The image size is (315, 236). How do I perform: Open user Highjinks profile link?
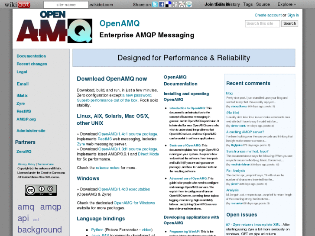click(237, 145)
